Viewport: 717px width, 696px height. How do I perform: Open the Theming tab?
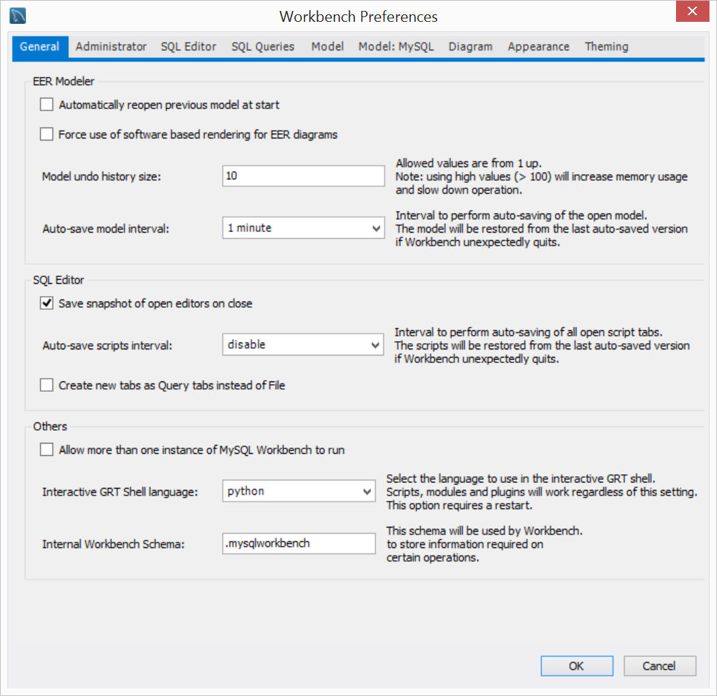click(606, 46)
